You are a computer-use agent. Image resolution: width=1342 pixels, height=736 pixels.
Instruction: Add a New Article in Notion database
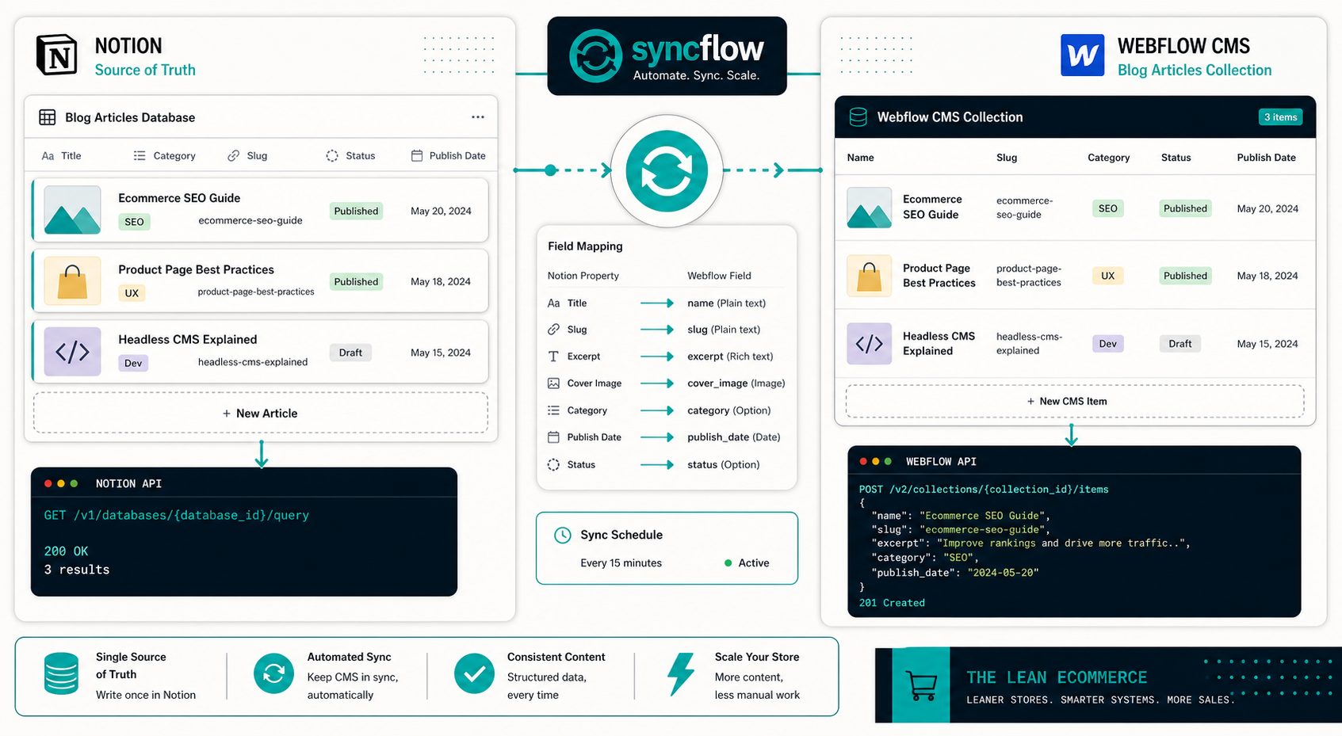260,413
